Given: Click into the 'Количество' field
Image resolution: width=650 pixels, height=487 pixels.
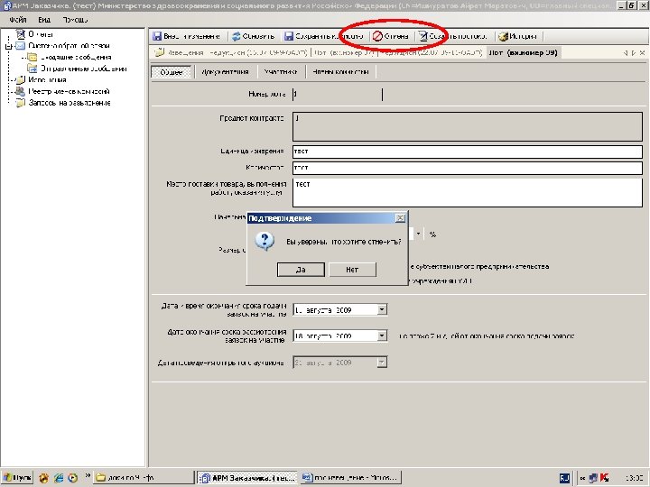Looking at the screenshot, I should 468,168.
